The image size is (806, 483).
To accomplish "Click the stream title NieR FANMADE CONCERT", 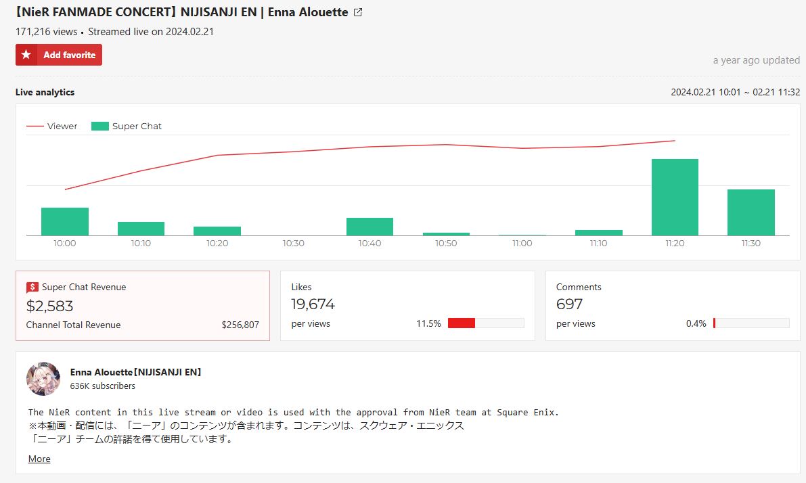I will (x=181, y=12).
